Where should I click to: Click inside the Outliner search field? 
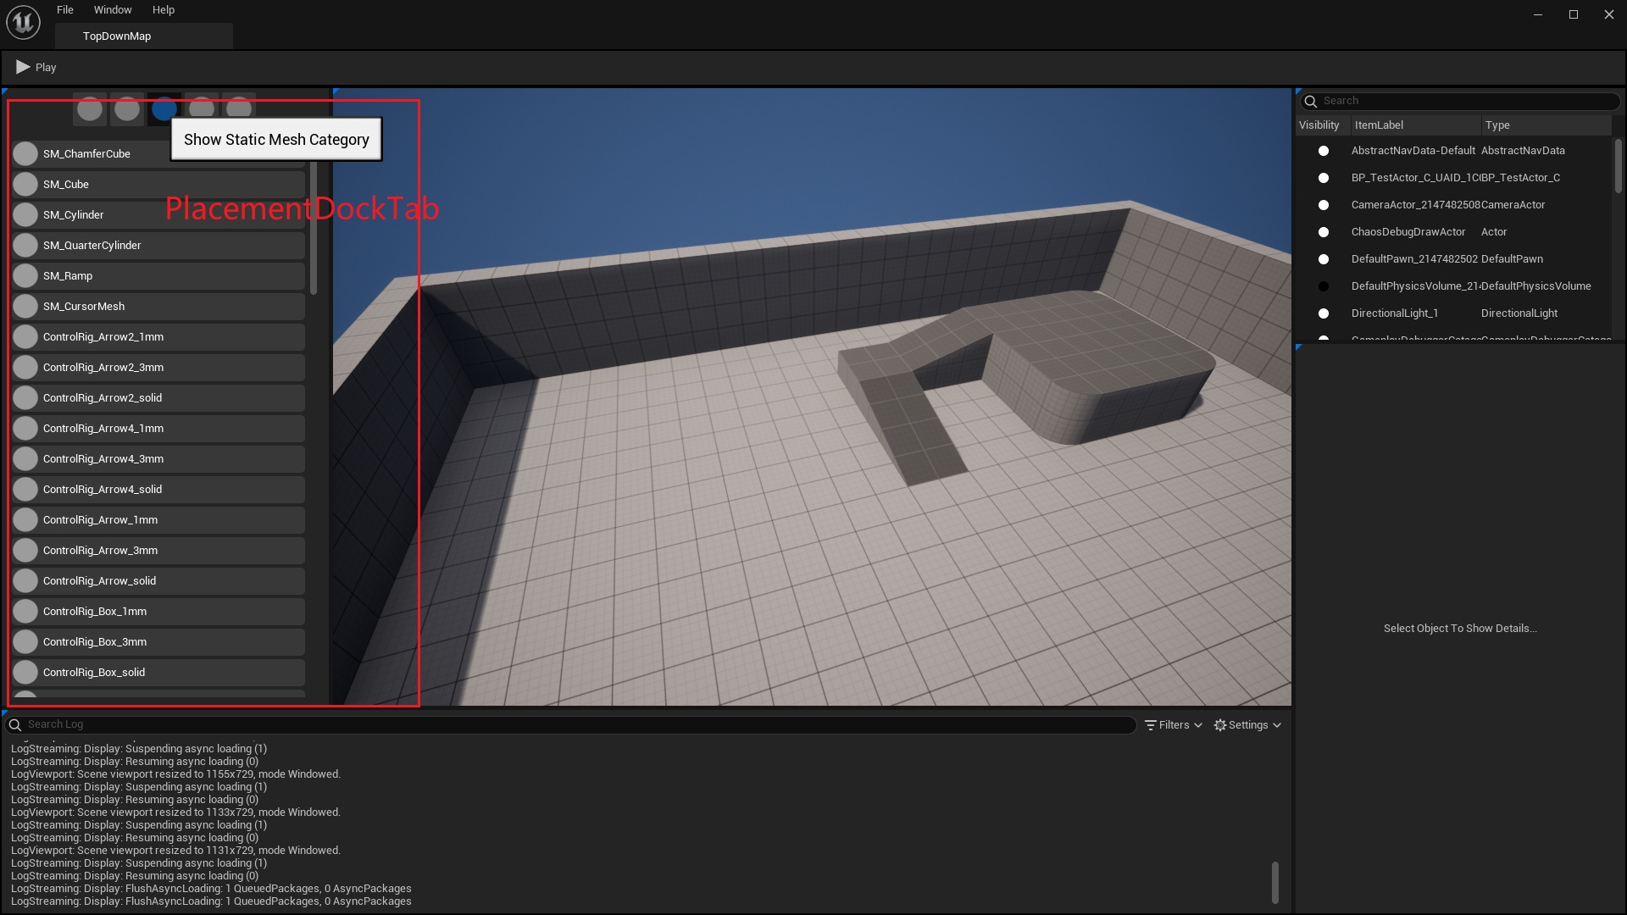pyautogui.click(x=1441, y=101)
